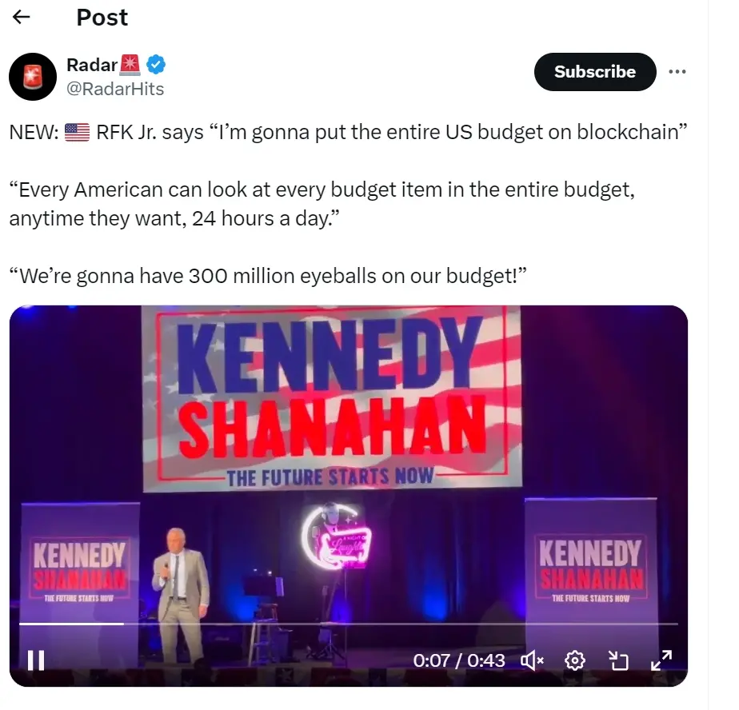
Task: Unmute the video sound
Action: [533, 660]
